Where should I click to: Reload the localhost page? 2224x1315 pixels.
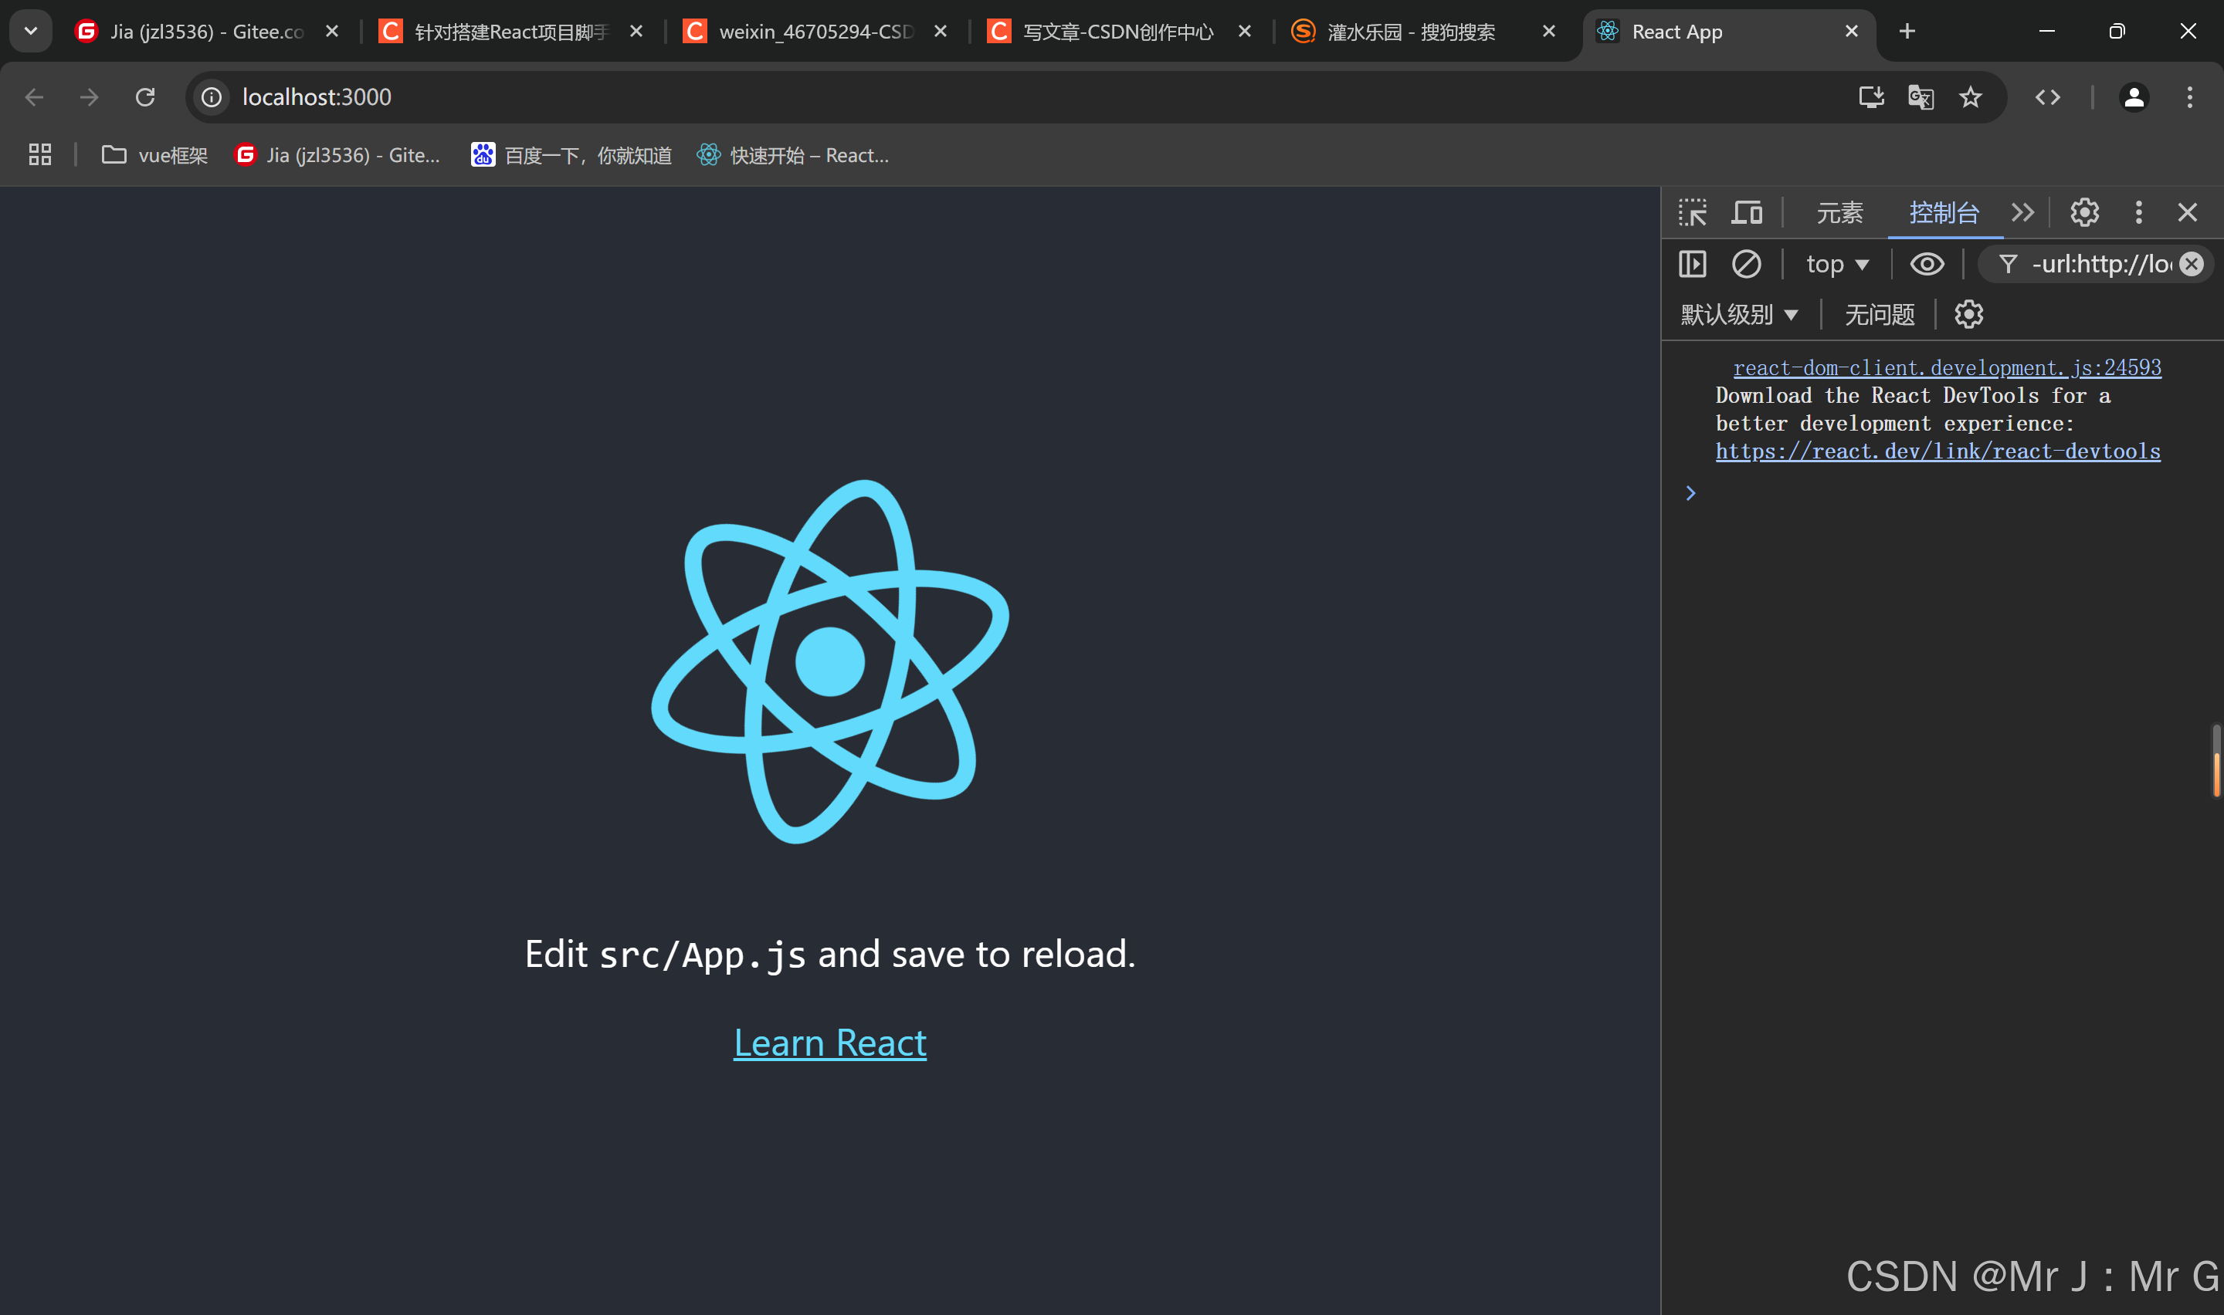(145, 97)
